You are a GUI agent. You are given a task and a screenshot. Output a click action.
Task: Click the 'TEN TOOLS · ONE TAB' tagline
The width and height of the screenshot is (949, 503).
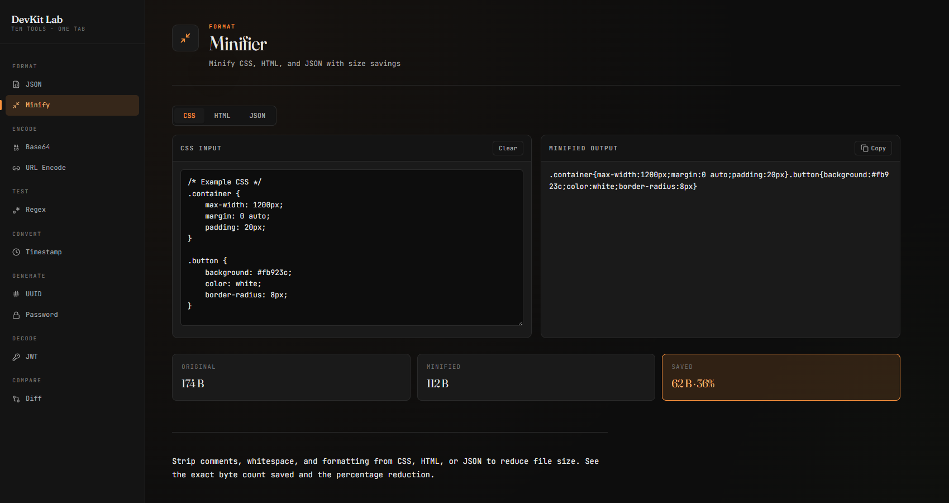click(x=49, y=29)
